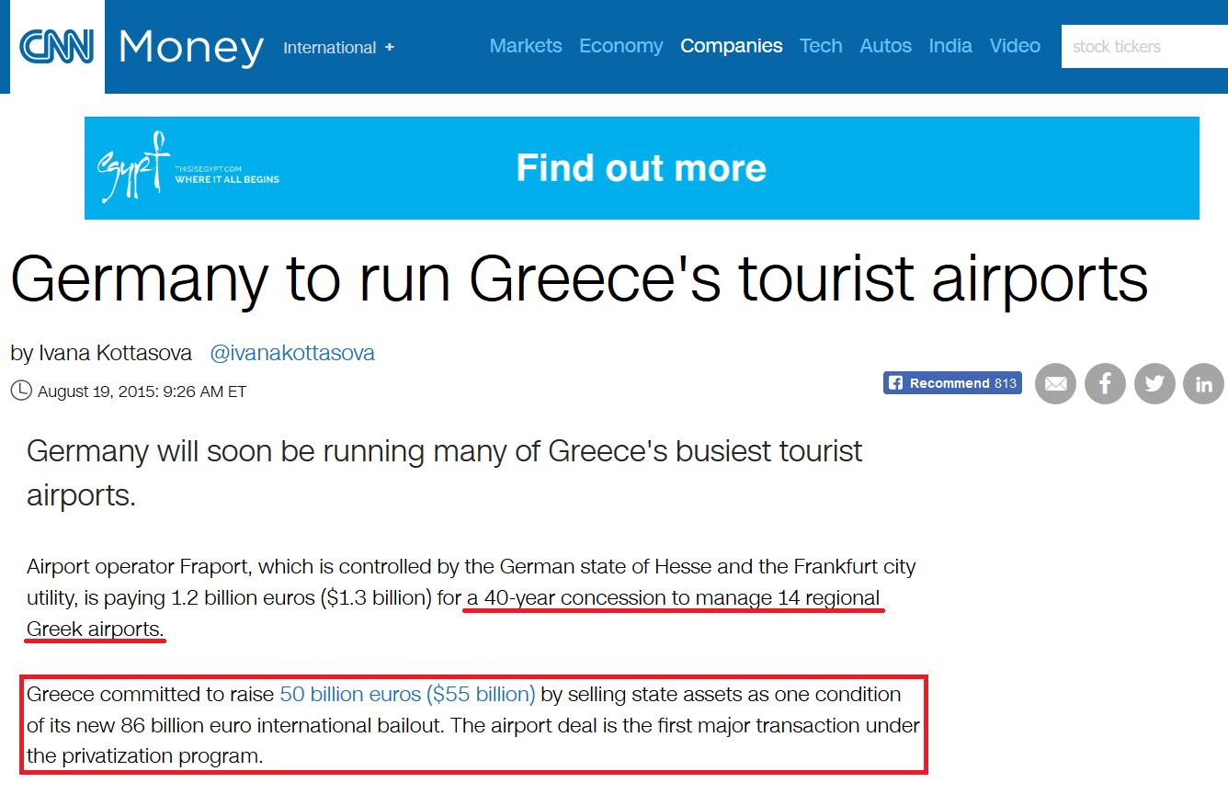Click the Egypt 'Find out more' banner ad
1228x794 pixels.
click(642, 168)
